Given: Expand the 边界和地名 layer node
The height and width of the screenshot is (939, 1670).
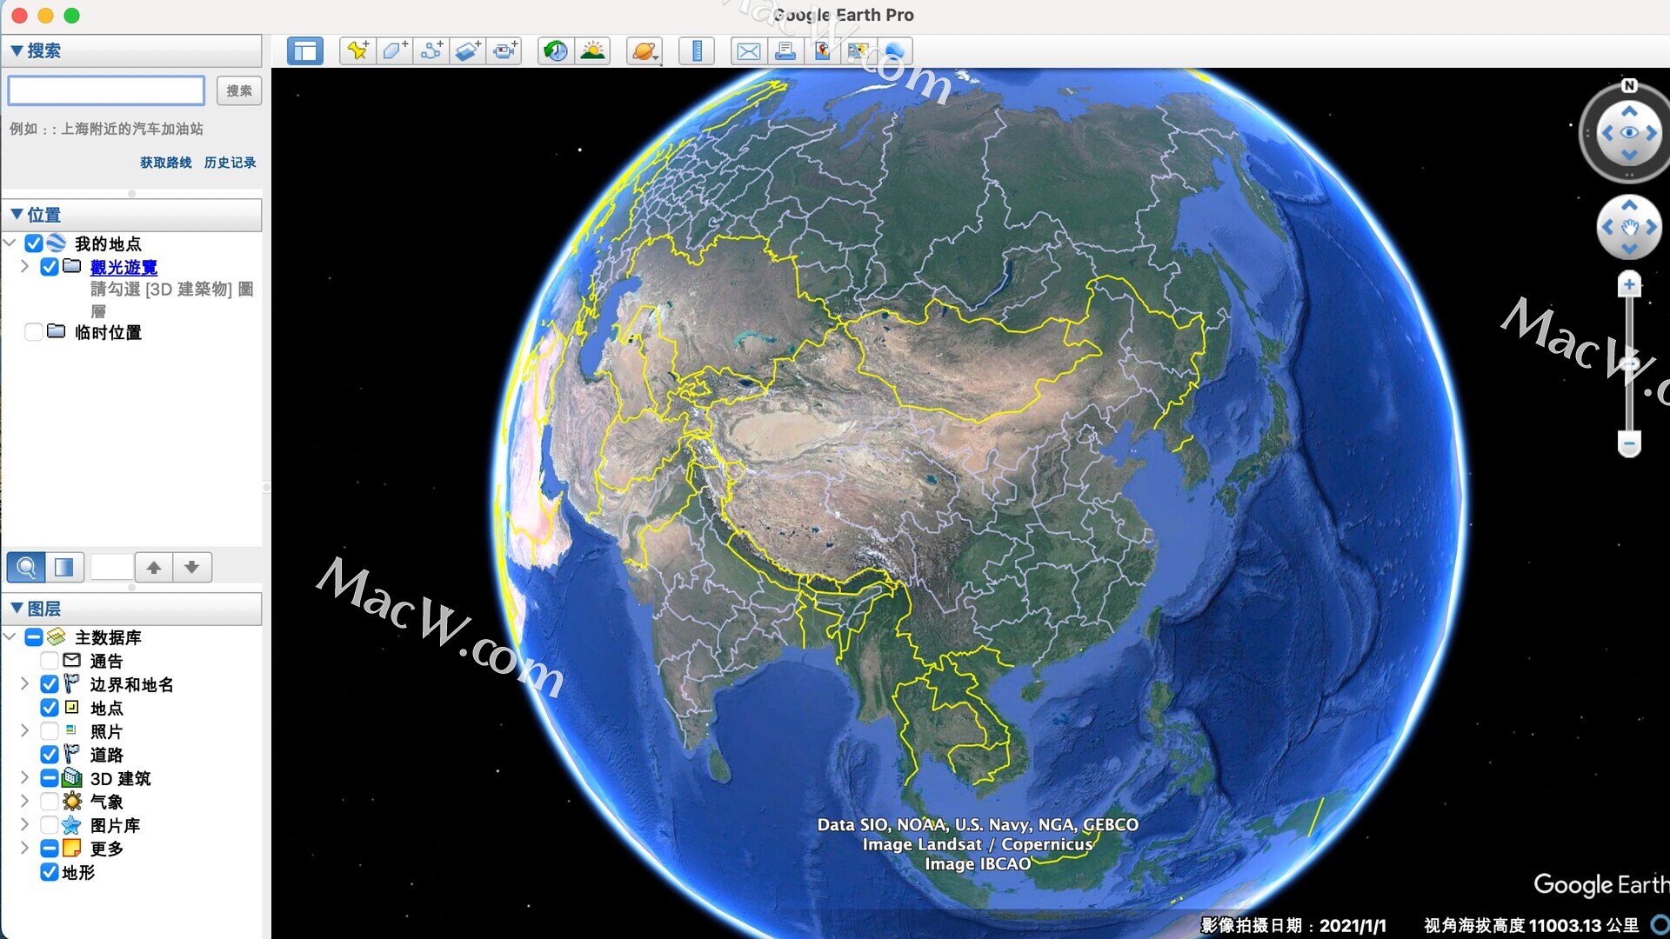Looking at the screenshot, I should (24, 684).
